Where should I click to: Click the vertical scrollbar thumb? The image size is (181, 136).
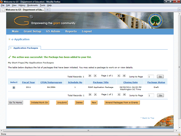click(179, 67)
